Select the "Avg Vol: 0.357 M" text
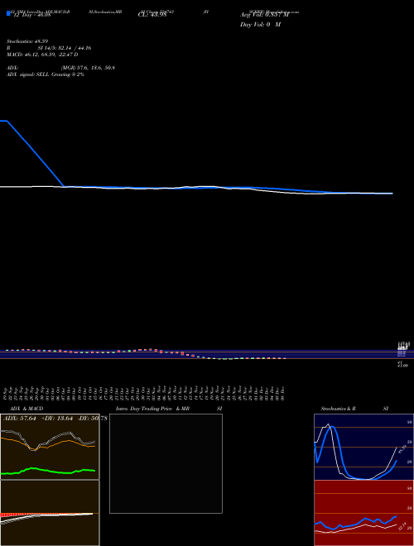Screen dimensions: 414x546 264,15
